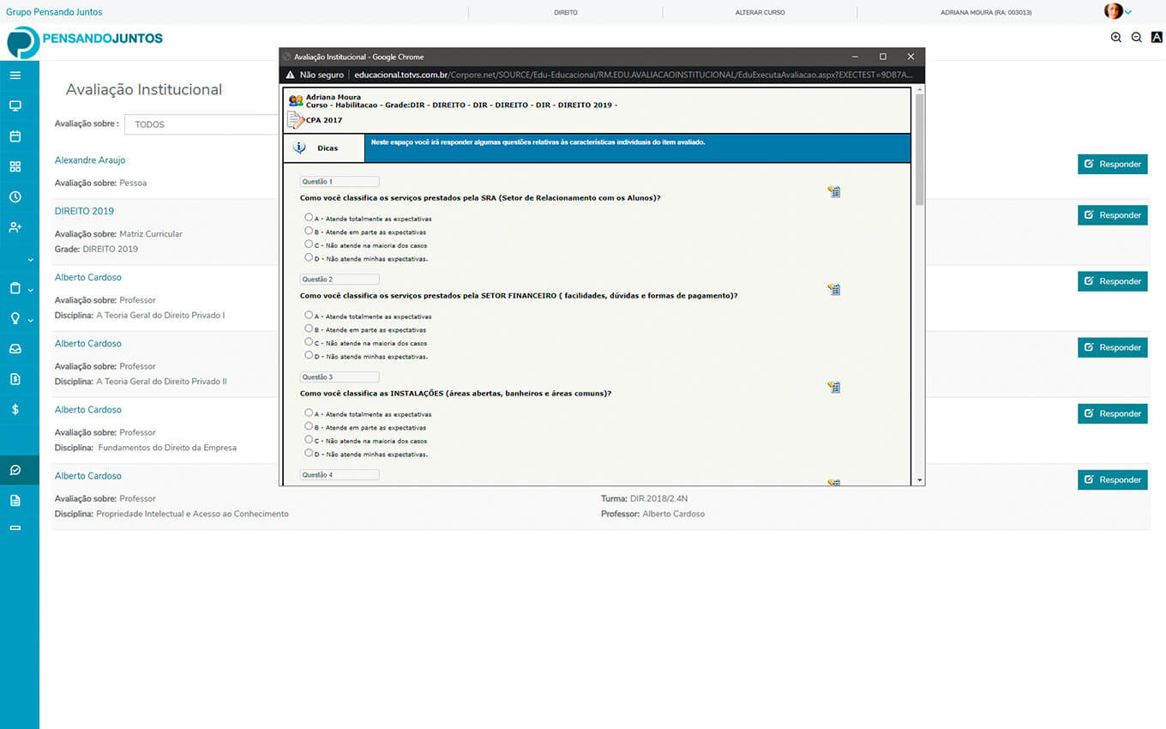The width and height of the screenshot is (1166, 729).
Task: Click the popup window vertical scrollbar
Action: [x=920, y=150]
